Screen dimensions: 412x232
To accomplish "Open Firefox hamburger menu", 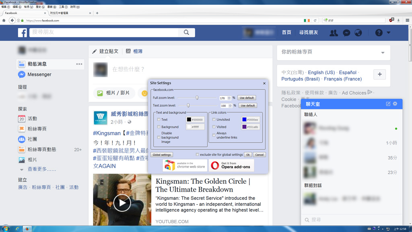I will coord(407,20).
